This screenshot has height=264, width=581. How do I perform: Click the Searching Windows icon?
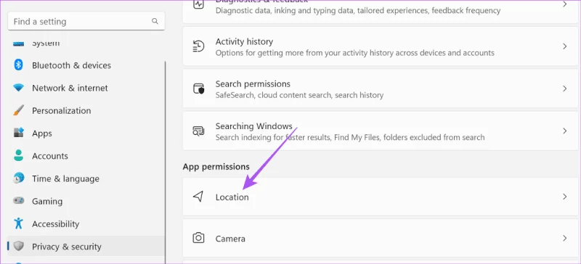[198, 131]
